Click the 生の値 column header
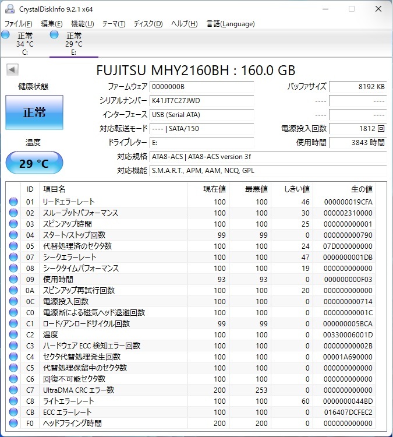This screenshot has height=437, width=393. point(344,189)
